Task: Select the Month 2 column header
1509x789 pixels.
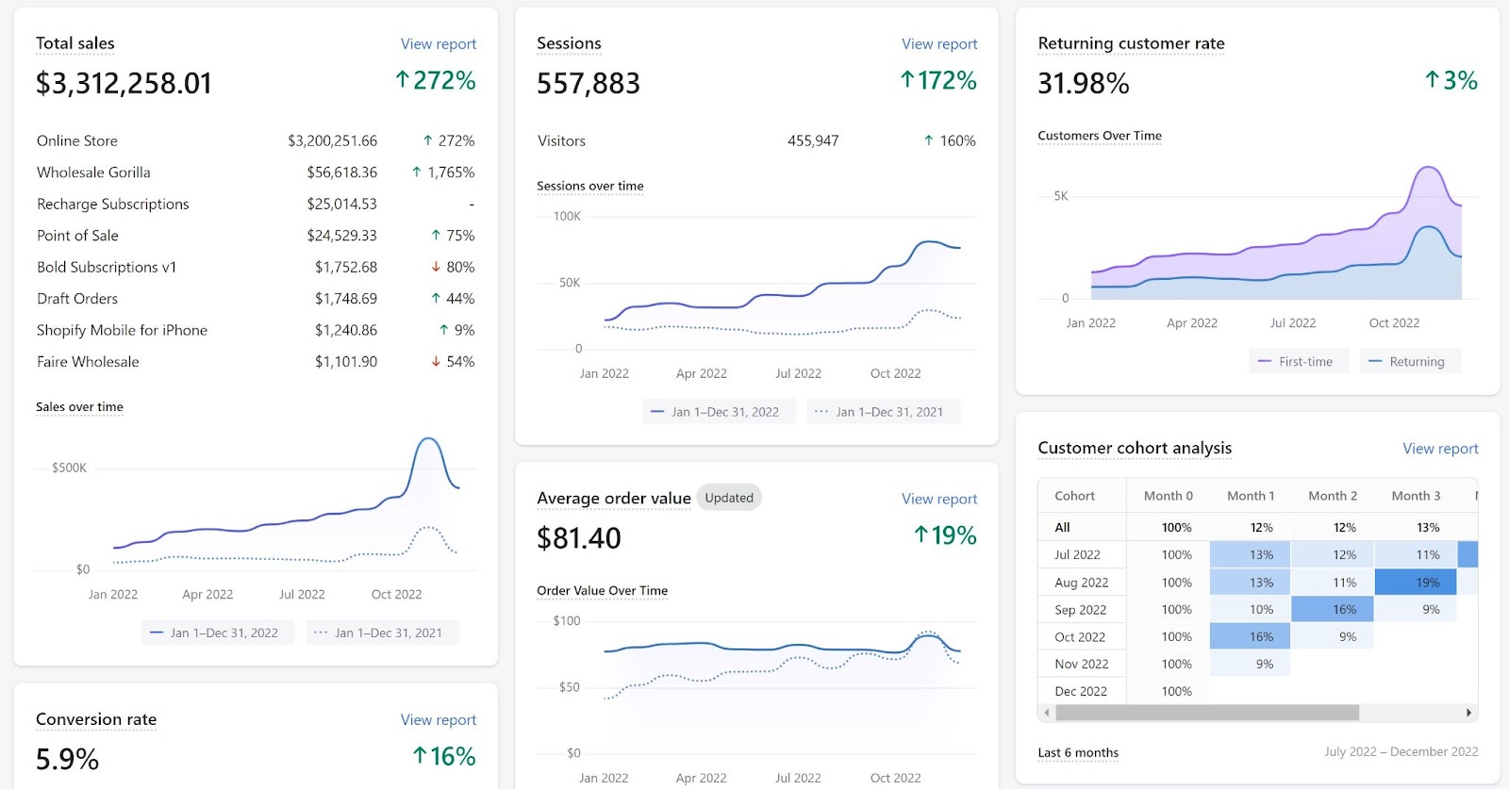Action: [x=1333, y=496]
